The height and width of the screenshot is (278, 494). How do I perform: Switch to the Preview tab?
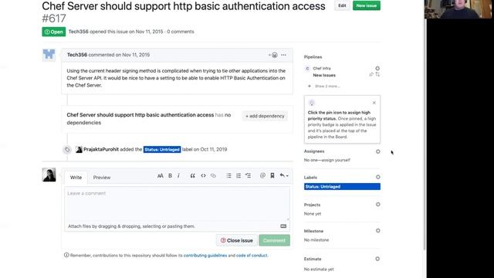pos(102,178)
